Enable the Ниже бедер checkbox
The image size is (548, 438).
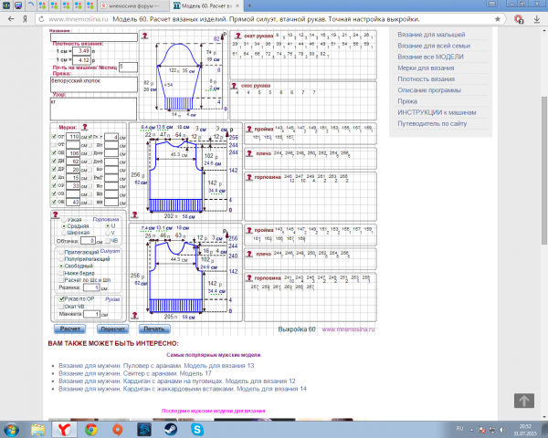point(62,272)
